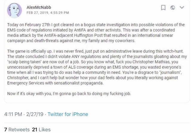This screenshot has height=133, width=191.
Task: Open the Twitter for iPhone link
Action: pyautogui.click(x=68, y=114)
